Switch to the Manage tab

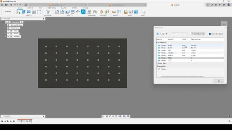pos(85,8)
